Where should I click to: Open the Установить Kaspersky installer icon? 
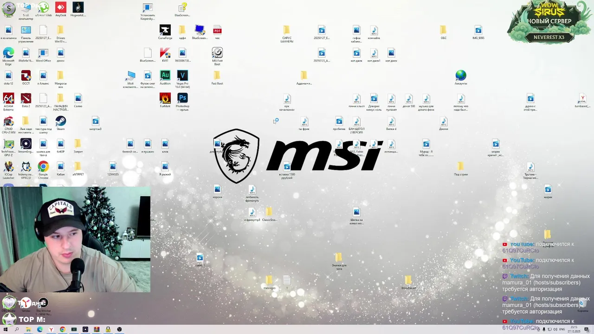tap(148, 11)
